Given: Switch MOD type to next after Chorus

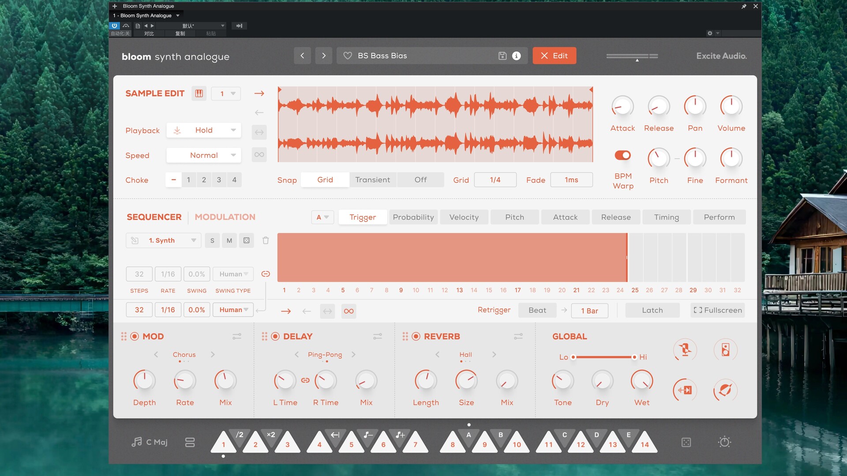Looking at the screenshot, I should click(x=213, y=354).
